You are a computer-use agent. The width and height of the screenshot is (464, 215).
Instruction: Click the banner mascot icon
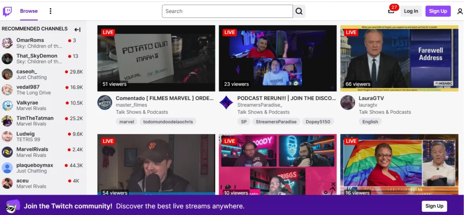(x=13, y=206)
